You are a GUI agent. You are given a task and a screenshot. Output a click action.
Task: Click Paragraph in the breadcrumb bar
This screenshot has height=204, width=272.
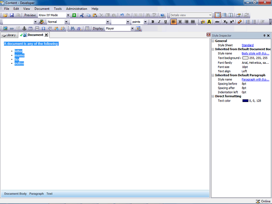(x=37, y=194)
